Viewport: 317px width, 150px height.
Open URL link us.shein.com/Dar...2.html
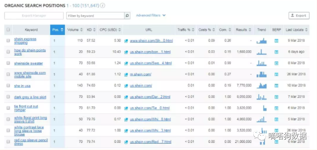pyautogui.click(x=150, y=97)
